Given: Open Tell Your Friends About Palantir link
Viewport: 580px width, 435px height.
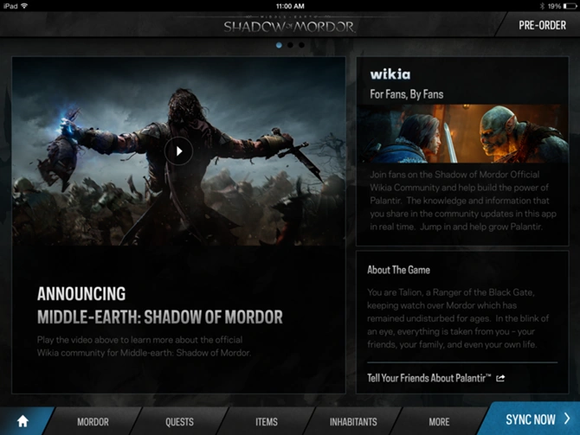Looking at the screenshot, I should point(429,378).
